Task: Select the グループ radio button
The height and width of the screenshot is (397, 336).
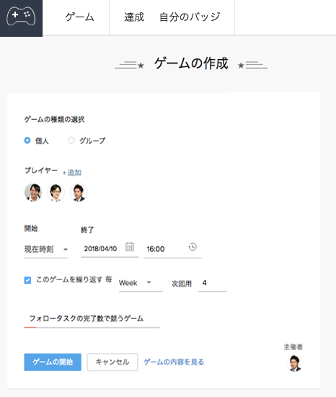Action: (x=71, y=140)
